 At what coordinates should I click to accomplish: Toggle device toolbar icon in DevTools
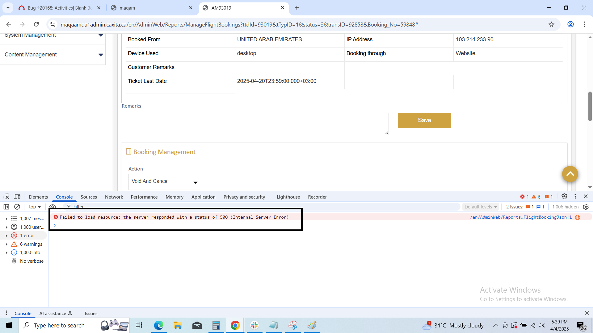[17, 197]
